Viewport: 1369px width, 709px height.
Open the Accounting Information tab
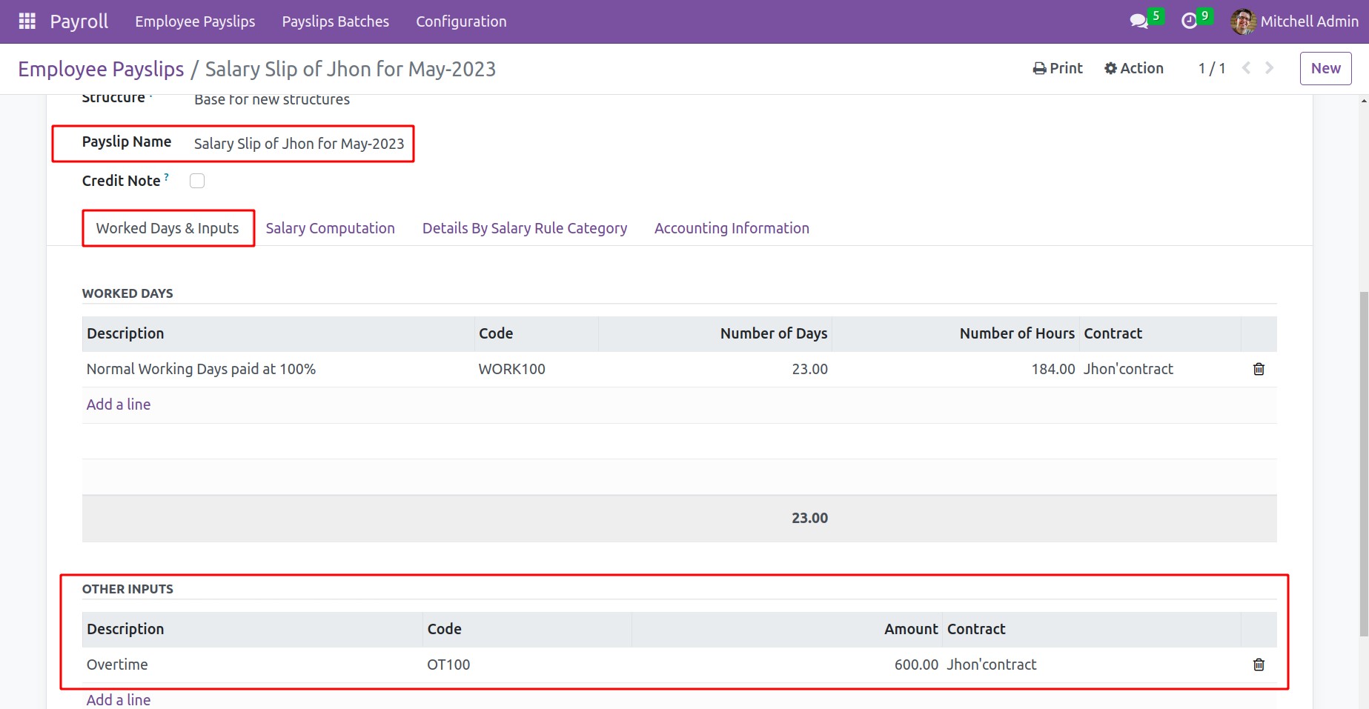click(731, 228)
